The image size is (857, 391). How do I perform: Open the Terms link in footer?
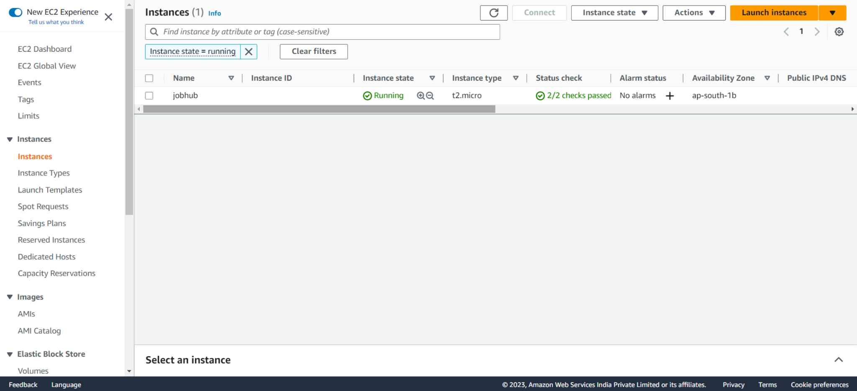pyautogui.click(x=767, y=385)
